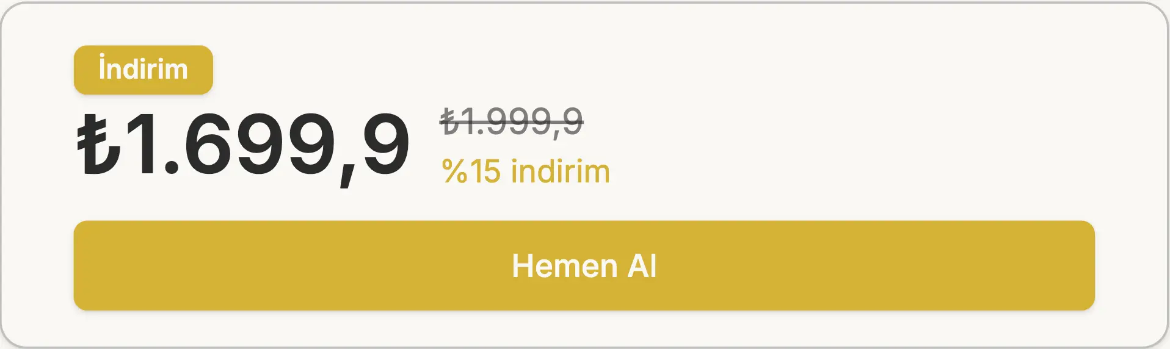Click the crossed-out price ₺1.999,9
Viewport: 1170px width, 349px height.
[512, 121]
